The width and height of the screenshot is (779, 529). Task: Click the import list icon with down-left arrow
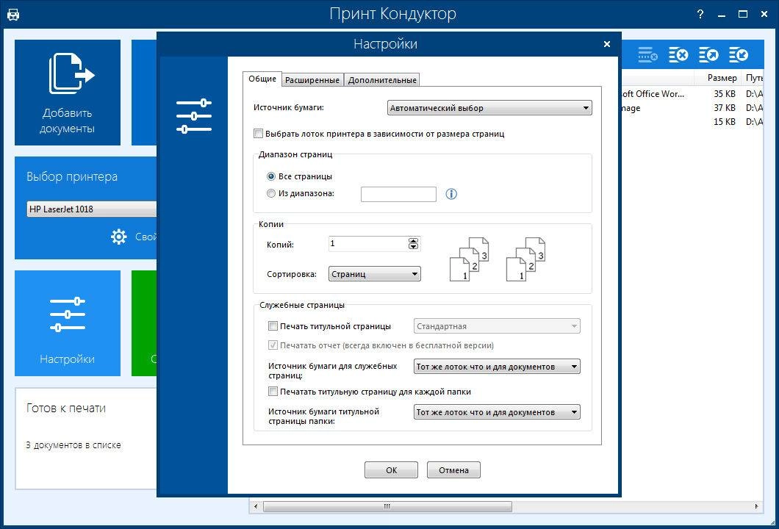coord(739,54)
